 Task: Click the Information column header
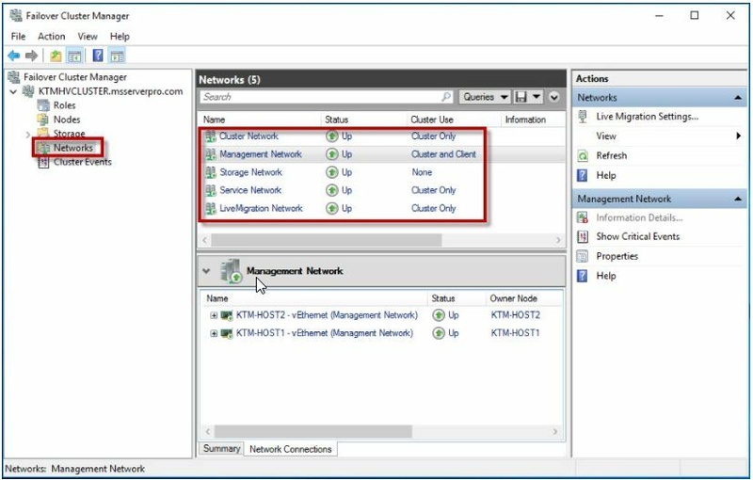click(525, 120)
